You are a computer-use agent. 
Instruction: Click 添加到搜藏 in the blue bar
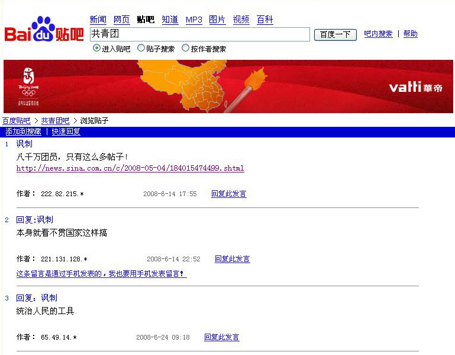click(23, 132)
